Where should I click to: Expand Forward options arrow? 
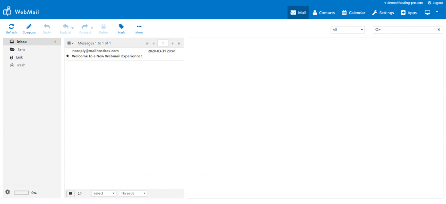(92, 28)
